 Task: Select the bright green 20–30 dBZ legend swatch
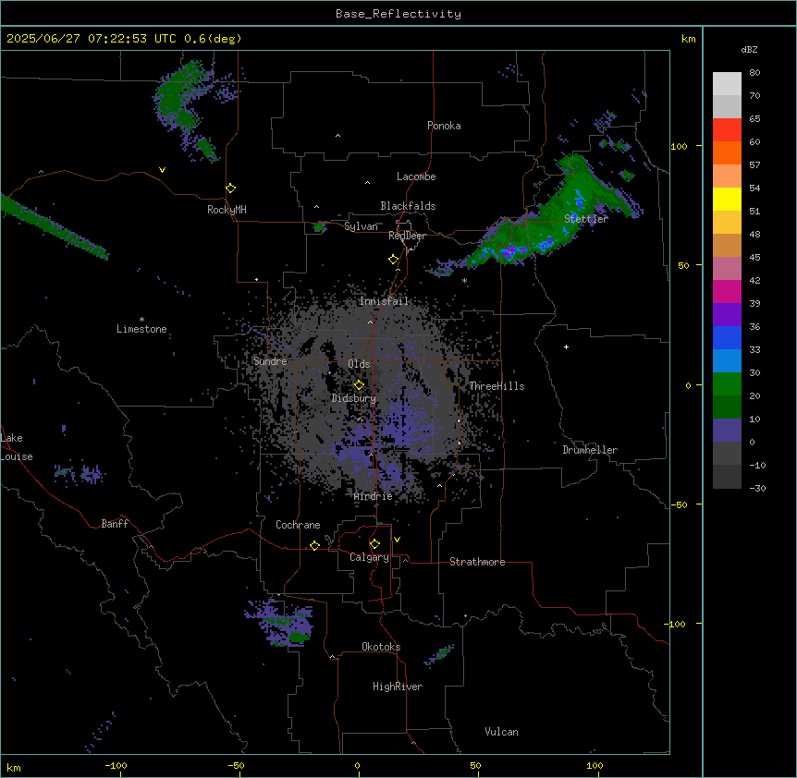(727, 384)
